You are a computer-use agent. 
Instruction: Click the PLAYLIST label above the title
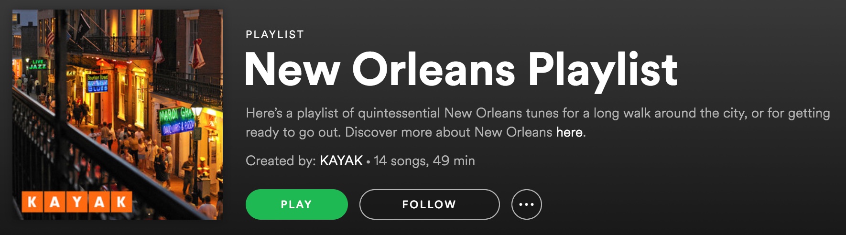click(275, 34)
